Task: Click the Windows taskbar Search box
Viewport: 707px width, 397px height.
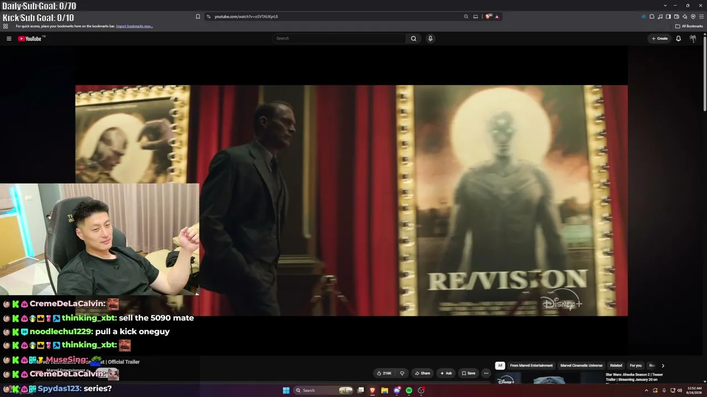Action: 323,390
